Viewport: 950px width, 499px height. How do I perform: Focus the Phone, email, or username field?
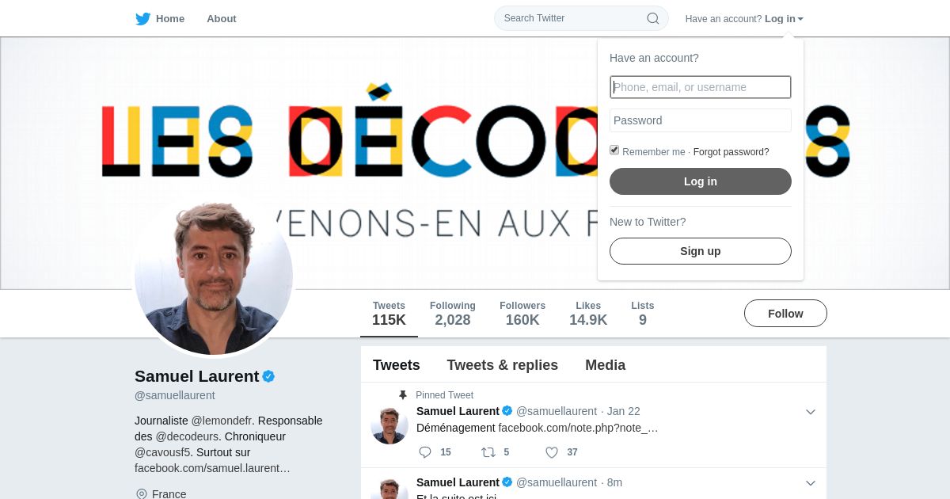click(701, 87)
